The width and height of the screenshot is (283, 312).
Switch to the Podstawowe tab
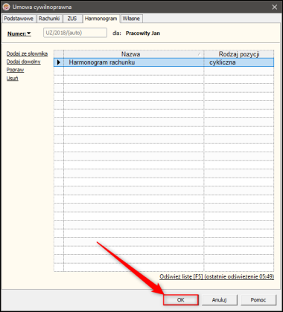(19, 19)
